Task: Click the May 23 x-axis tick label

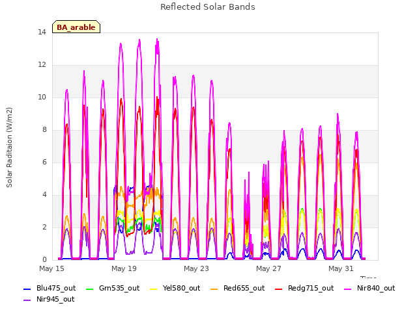Action: click(196, 268)
